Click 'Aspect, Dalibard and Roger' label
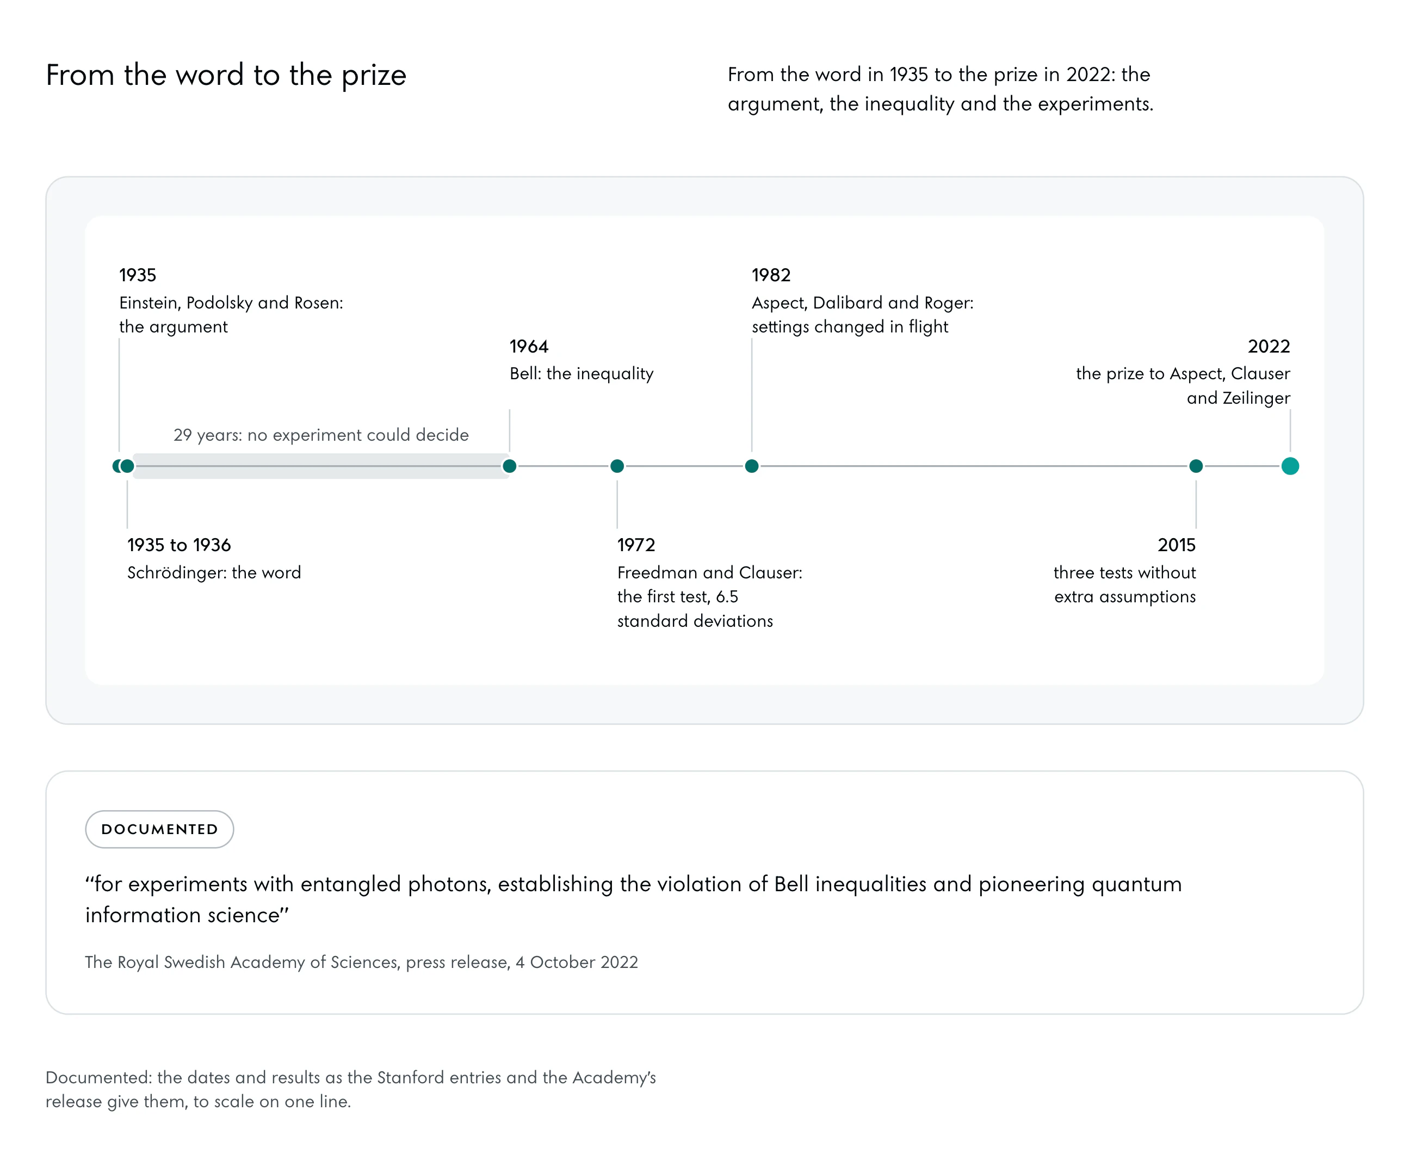1410x1166 pixels. click(863, 303)
